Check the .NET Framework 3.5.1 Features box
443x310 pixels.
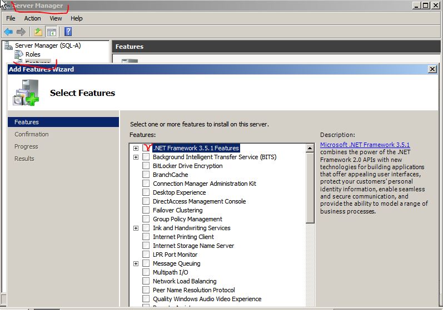[x=146, y=148]
